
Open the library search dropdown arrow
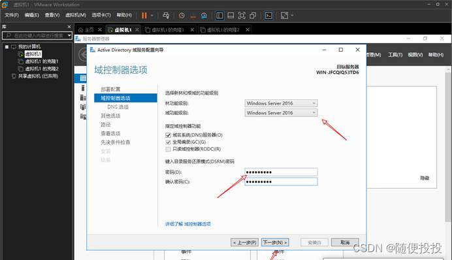point(69,35)
